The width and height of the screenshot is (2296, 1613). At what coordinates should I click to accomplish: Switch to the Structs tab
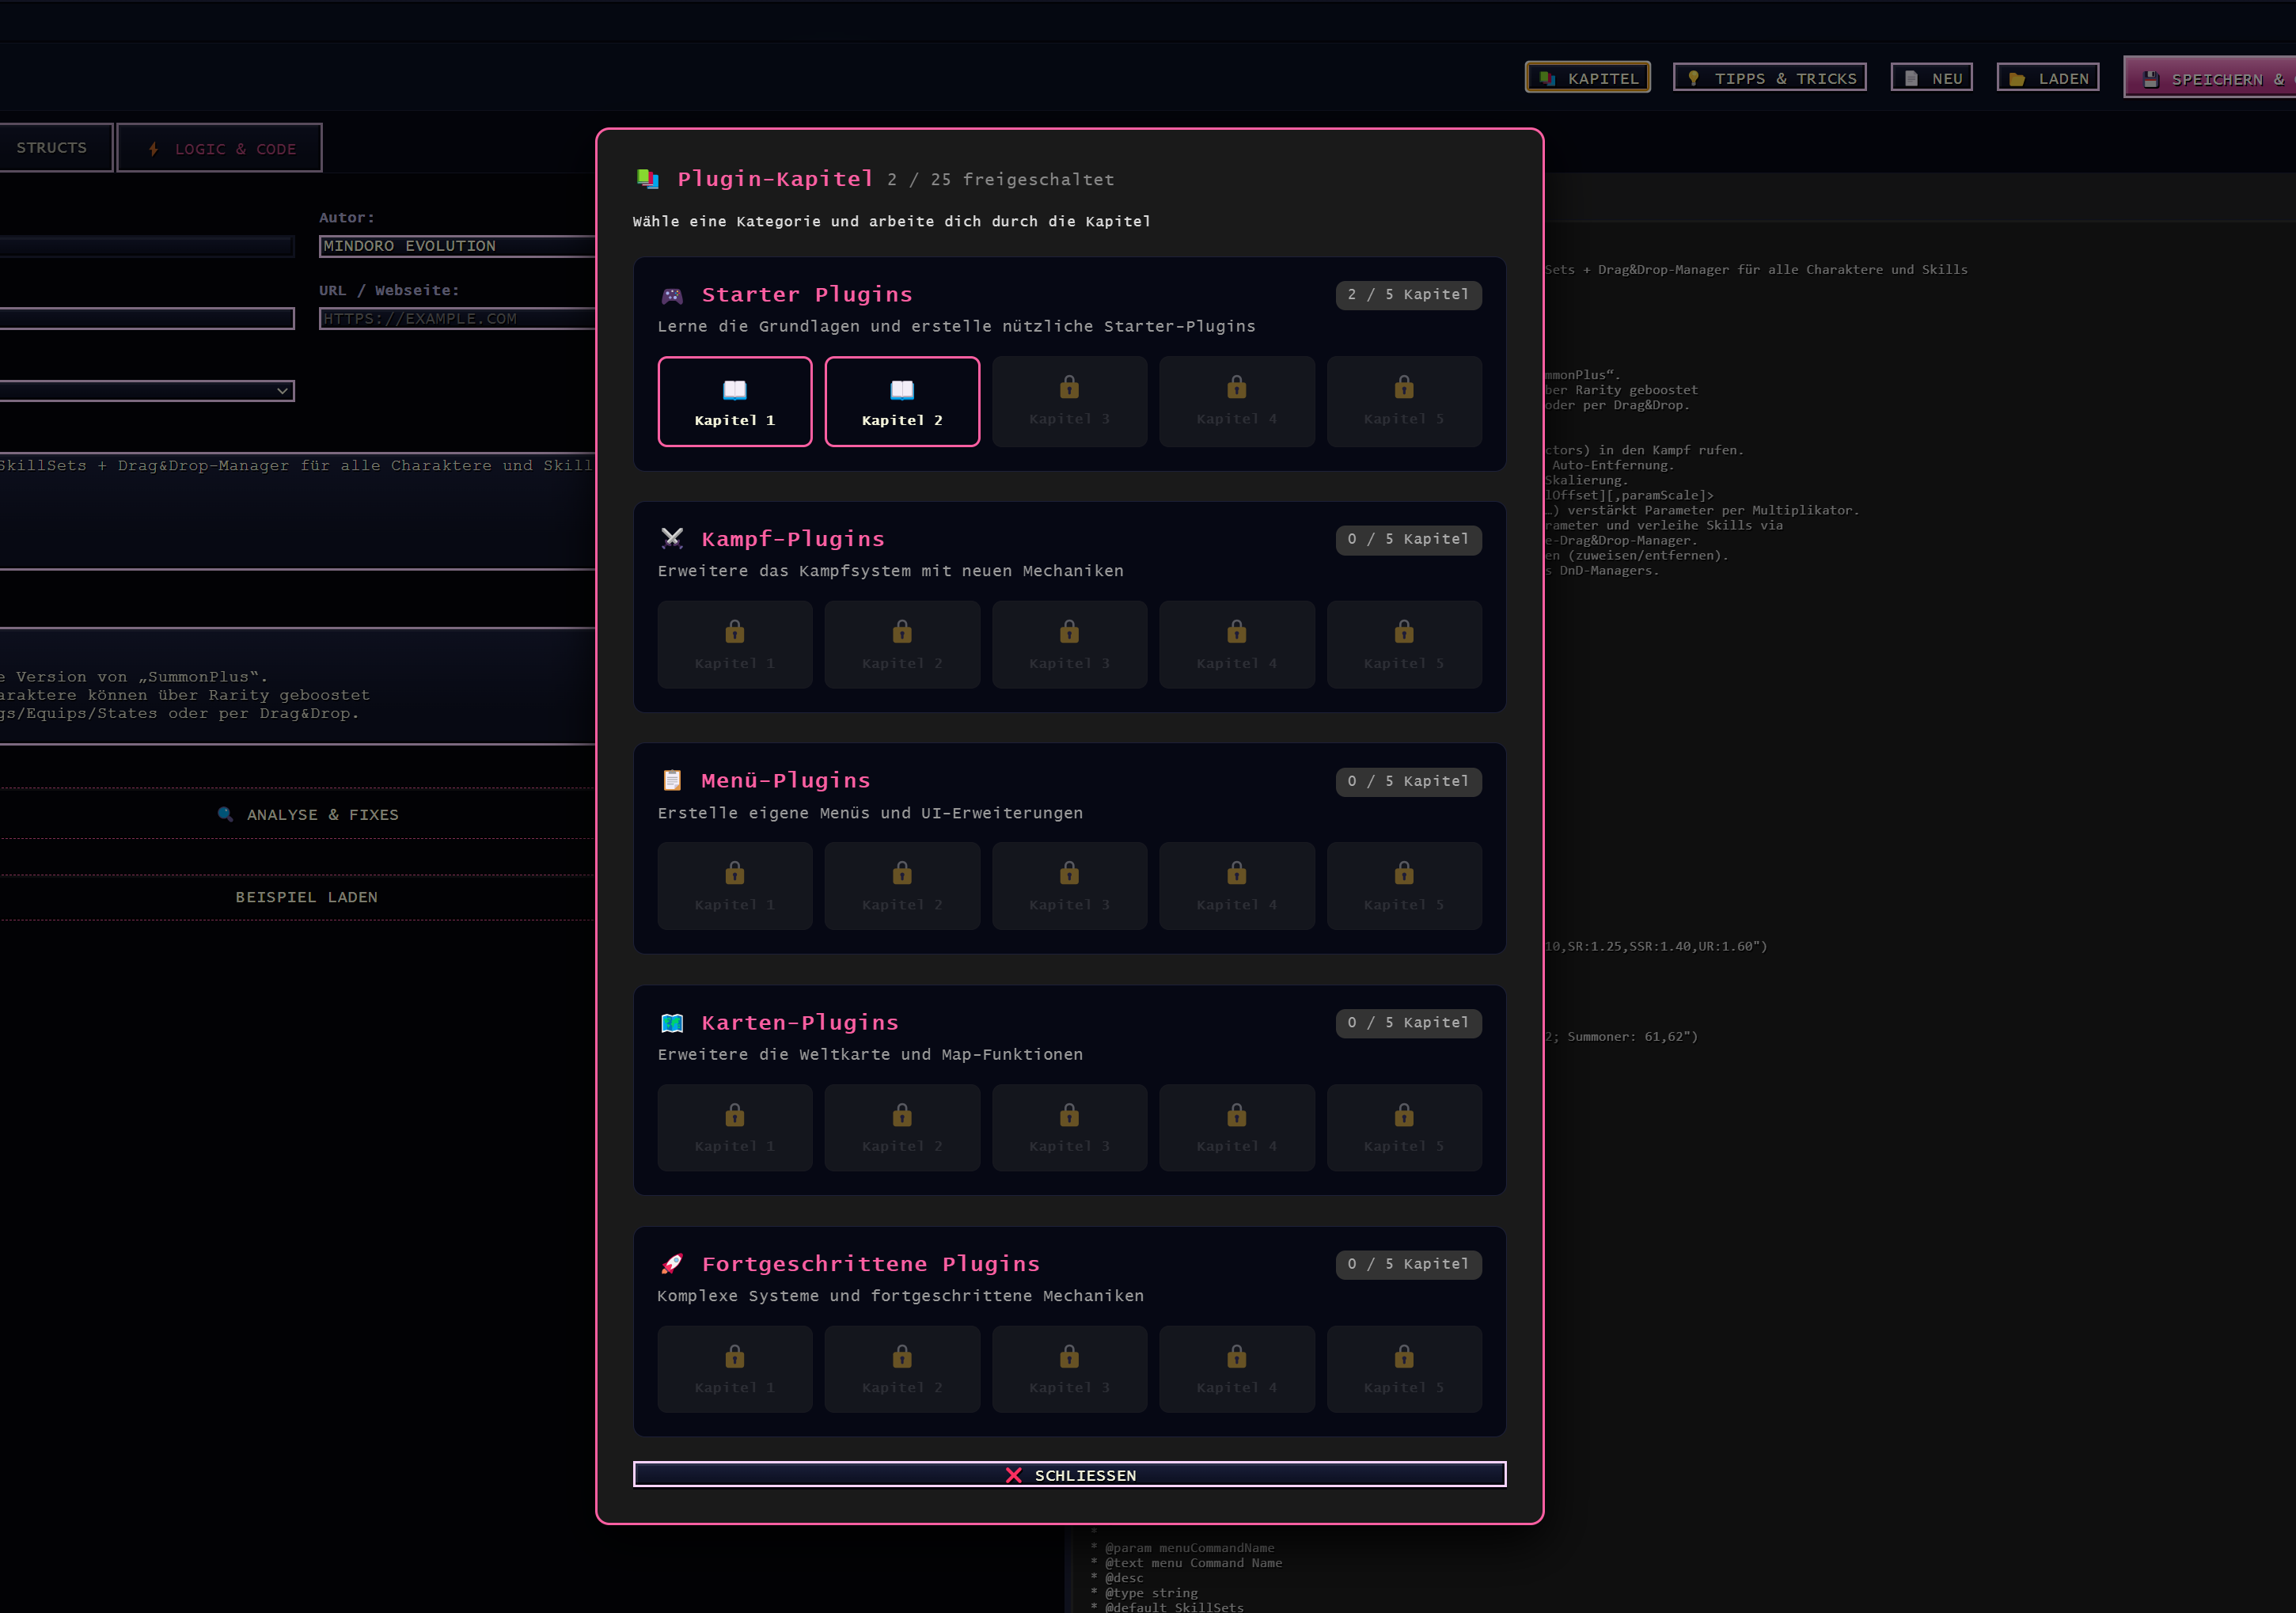52,148
